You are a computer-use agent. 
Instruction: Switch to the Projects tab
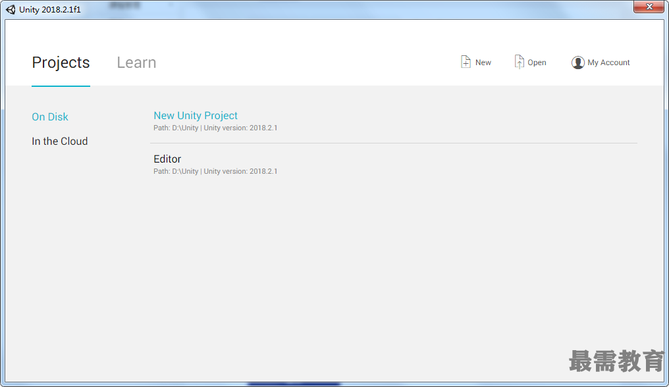click(x=61, y=63)
